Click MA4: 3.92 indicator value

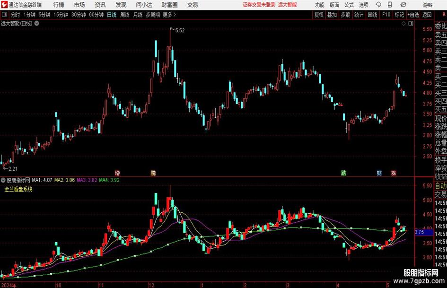(109, 180)
